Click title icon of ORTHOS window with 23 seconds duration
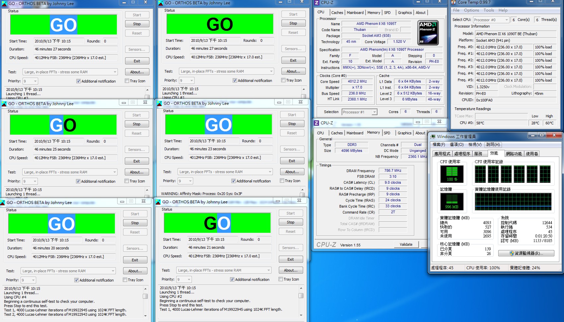This screenshot has height=322, width=564. (160, 103)
